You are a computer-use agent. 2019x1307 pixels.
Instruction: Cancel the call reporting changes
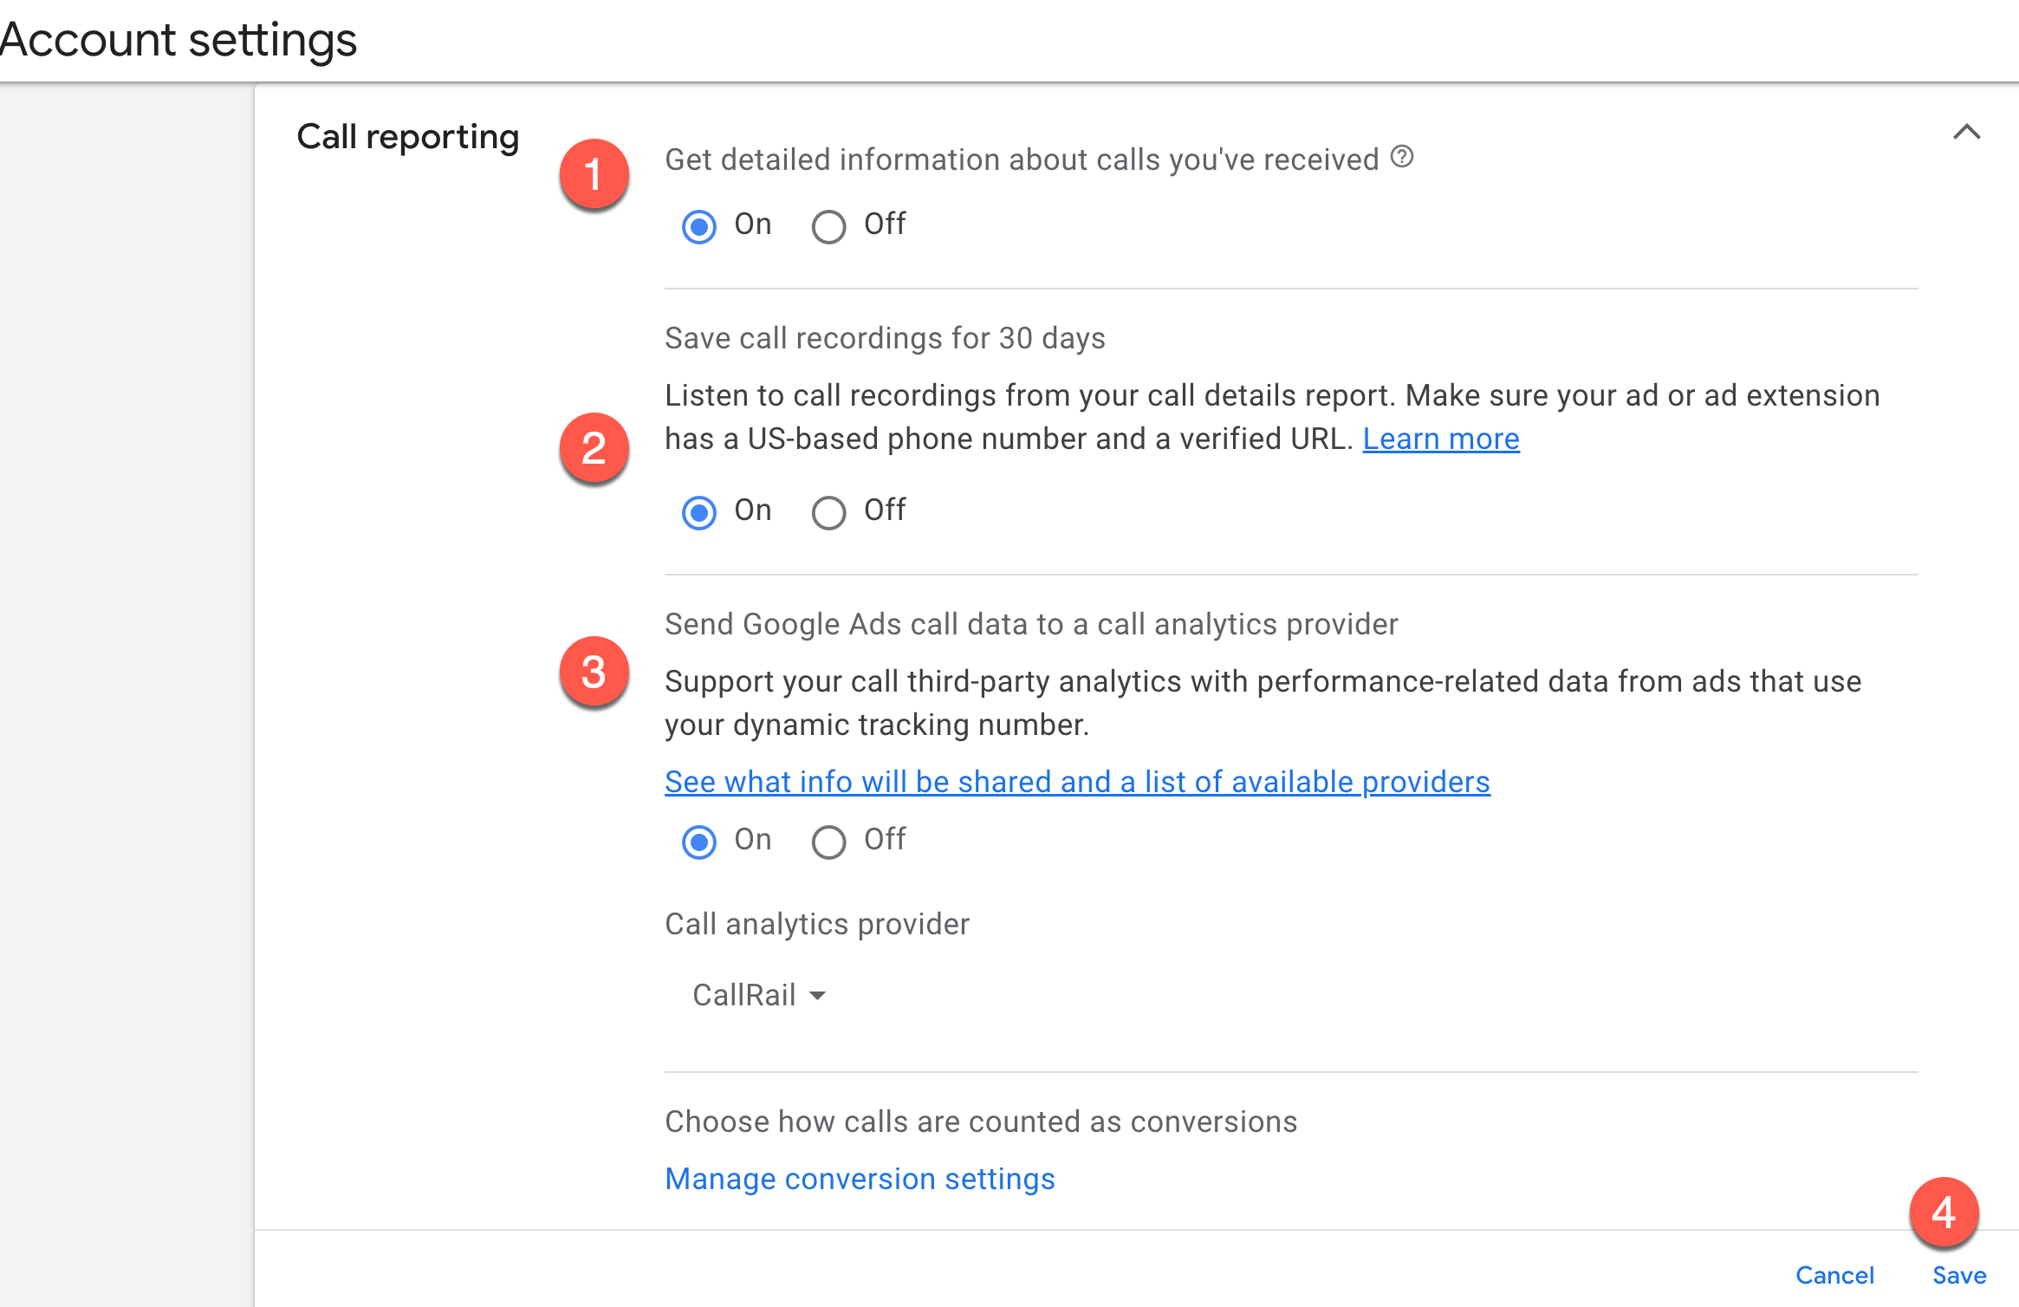1835,1275
